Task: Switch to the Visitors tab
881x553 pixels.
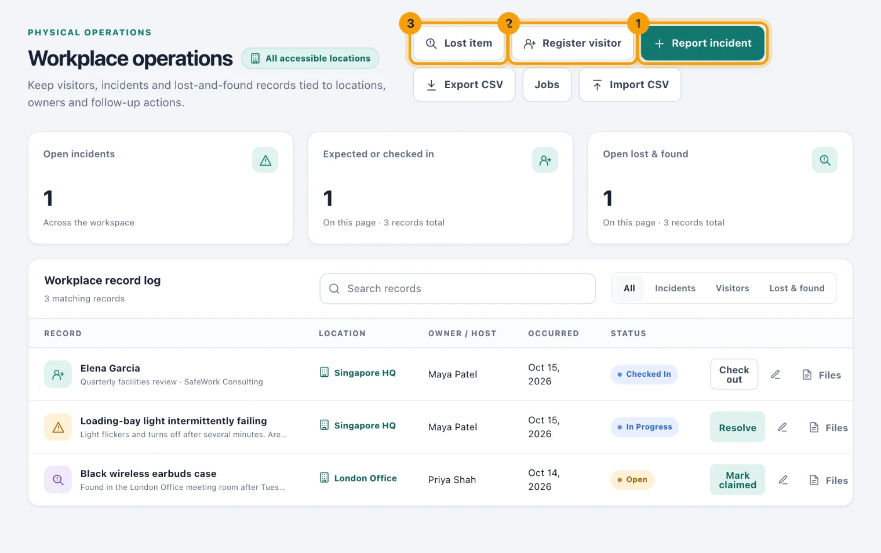Action: coord(733,288)
